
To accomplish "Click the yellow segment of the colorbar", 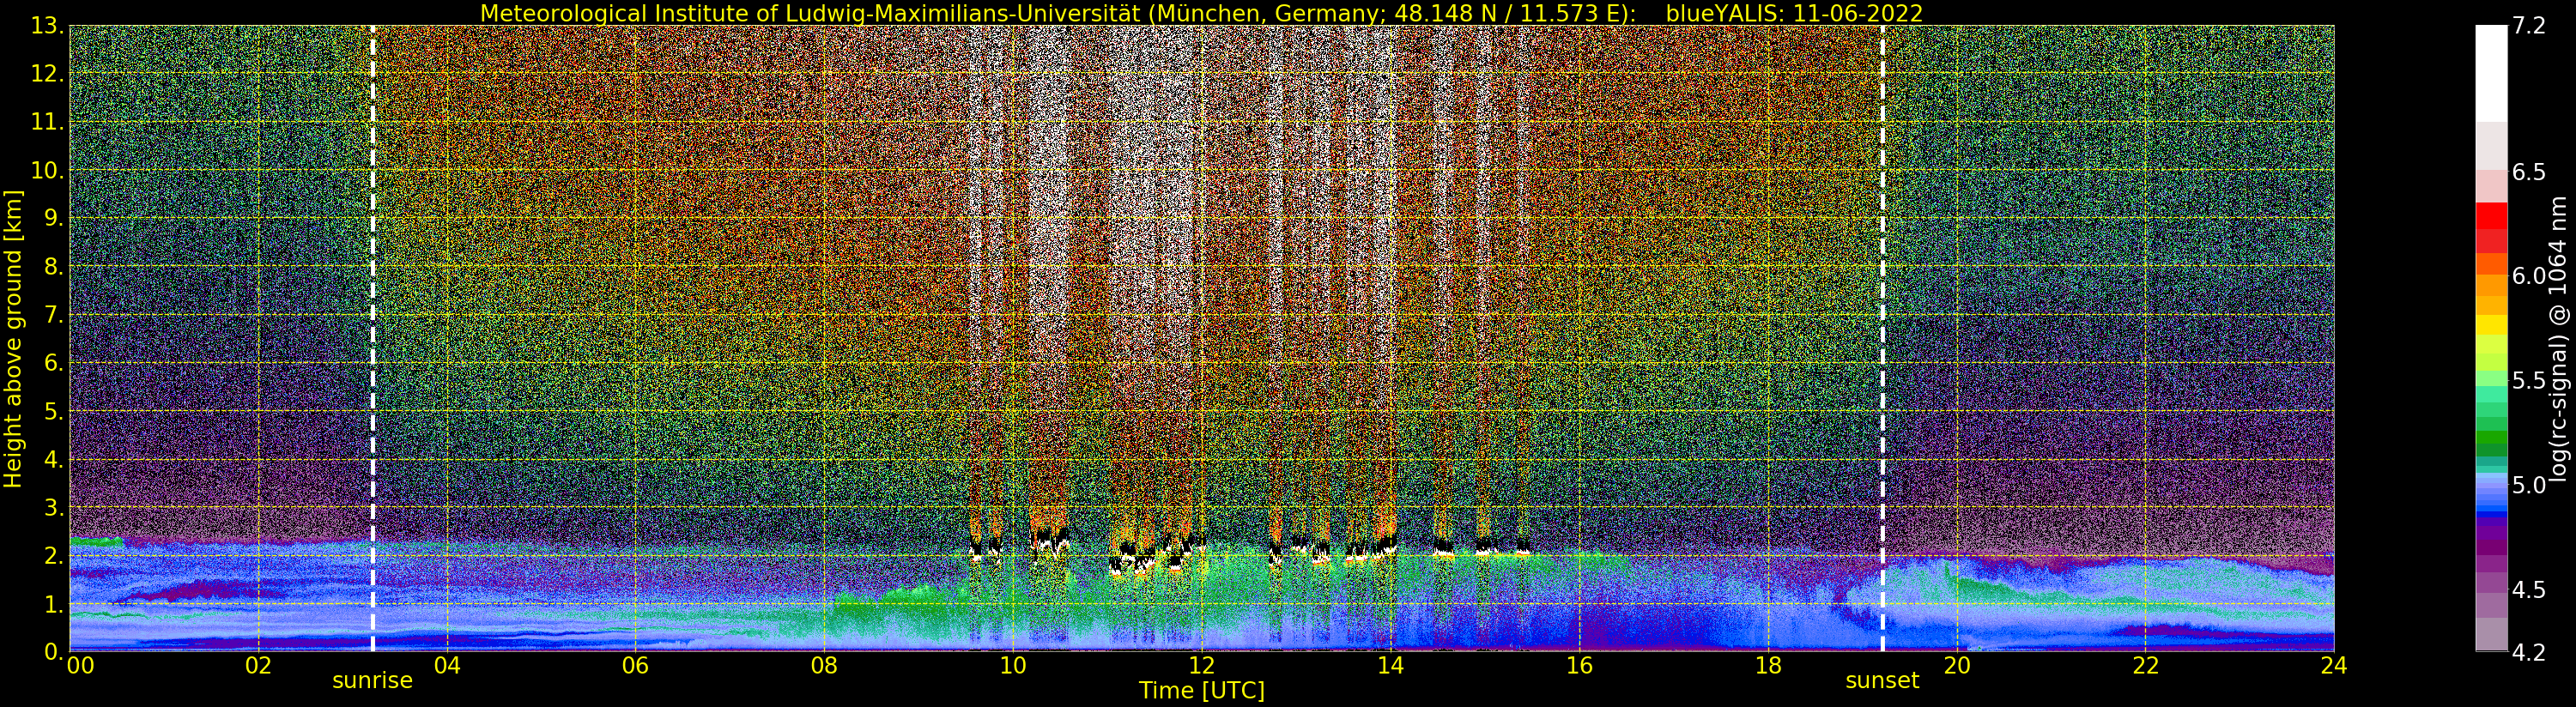I will point(2491,325).
